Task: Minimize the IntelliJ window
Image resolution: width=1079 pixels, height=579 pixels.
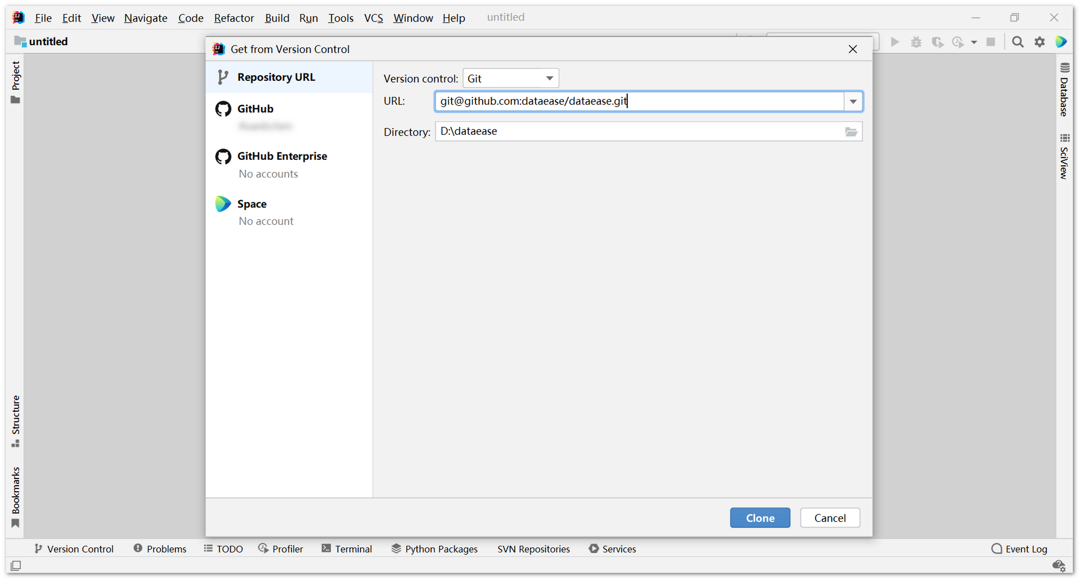Action: [x=975, y=18]
